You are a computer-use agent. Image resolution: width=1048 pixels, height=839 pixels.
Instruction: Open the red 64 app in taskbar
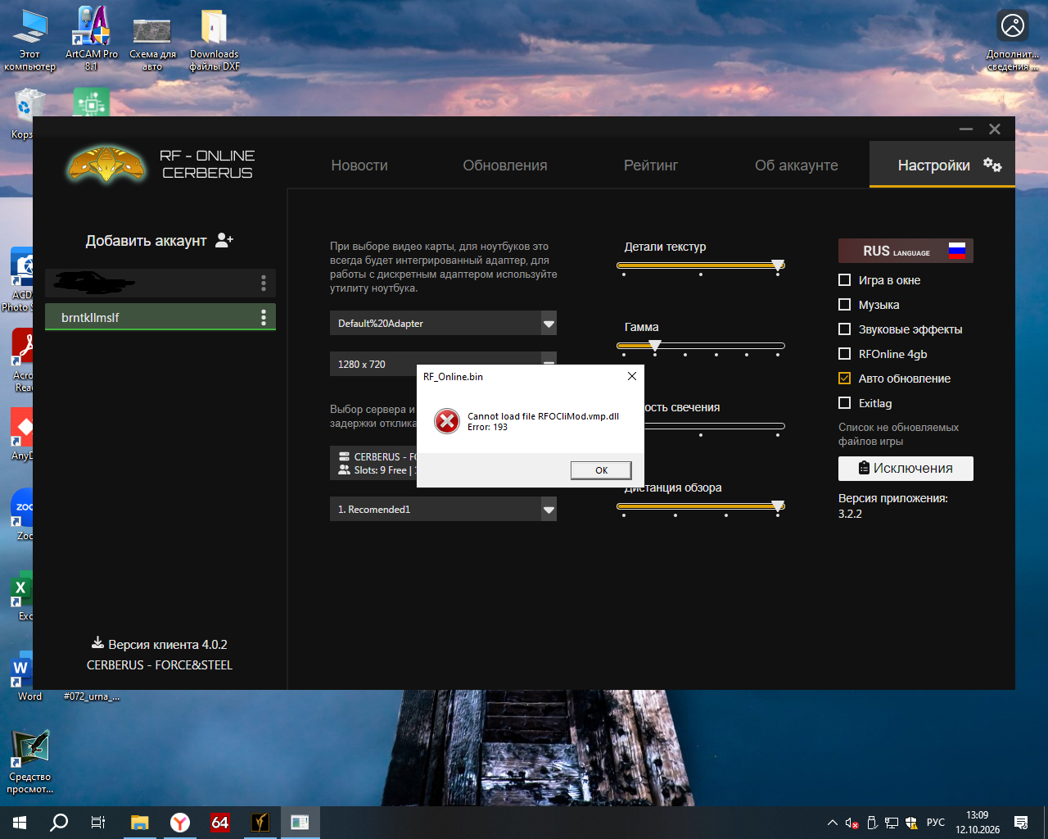pos(220,822)
